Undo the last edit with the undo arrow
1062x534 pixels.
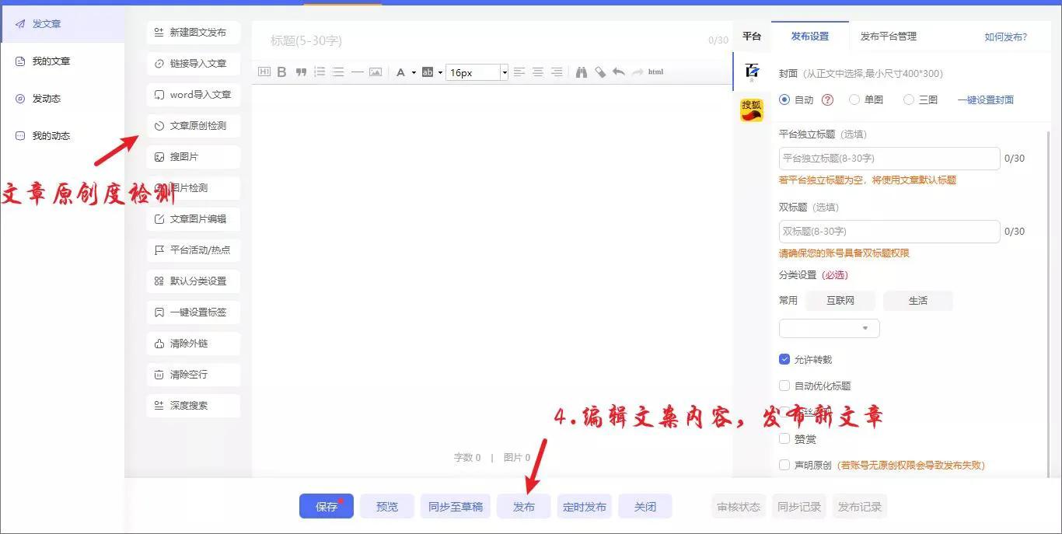pos(618,72)
